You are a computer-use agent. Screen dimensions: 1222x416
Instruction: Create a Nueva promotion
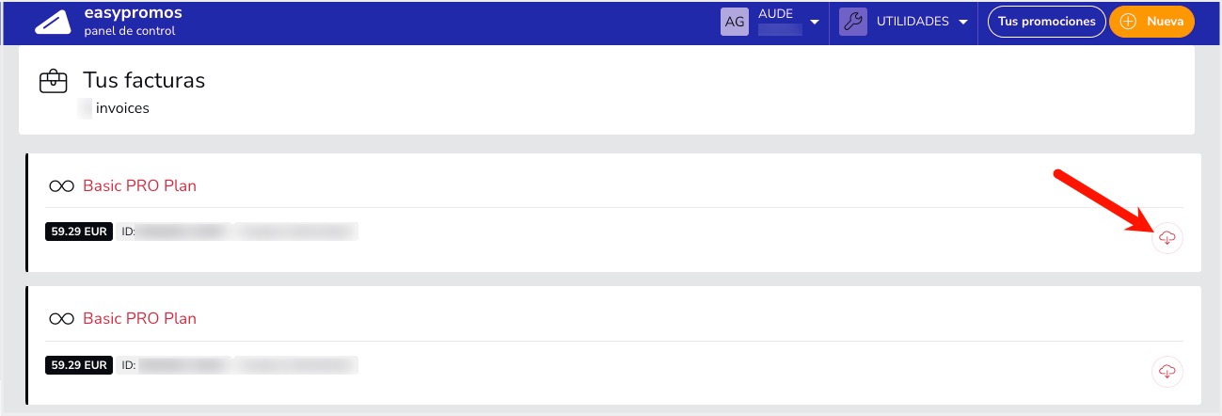point(1152,22)
